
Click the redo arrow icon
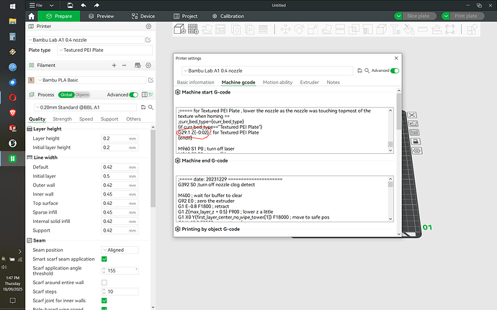pos(97,5)
